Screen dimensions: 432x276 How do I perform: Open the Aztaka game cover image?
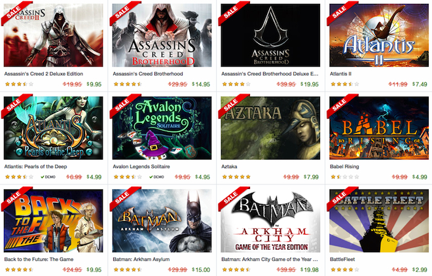pos(270,128)
